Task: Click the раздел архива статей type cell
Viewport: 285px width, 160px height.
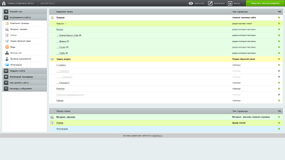Action: [242, 24]
